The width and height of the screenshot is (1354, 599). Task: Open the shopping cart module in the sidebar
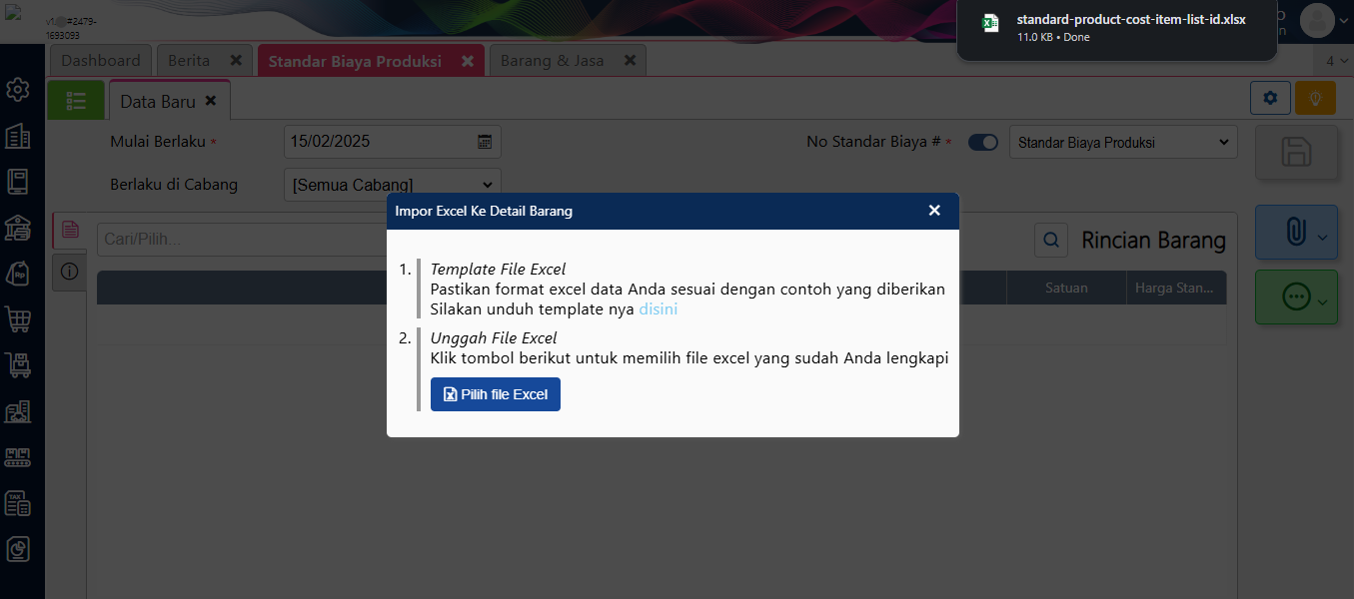[18, 319]
